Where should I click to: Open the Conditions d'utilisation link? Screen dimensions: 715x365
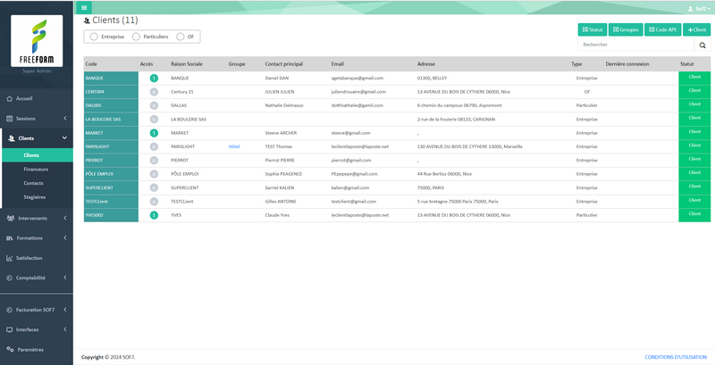[675, 357]
